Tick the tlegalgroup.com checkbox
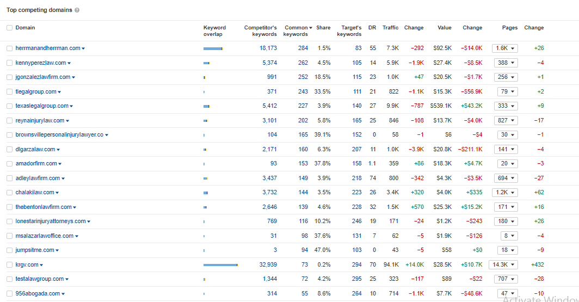Viewport: 579px width, 302px height. click(10, 91)
